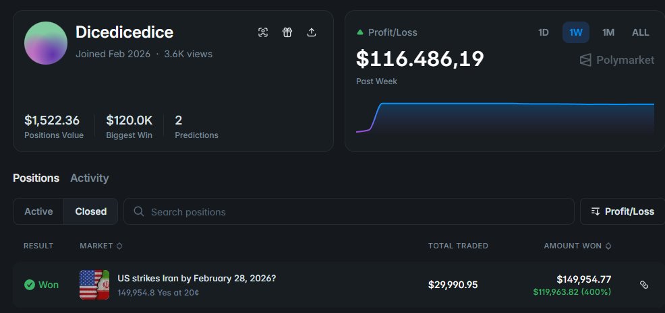Click the Search positions input field
This screenshot has height=313, width=665.
pyautogui.click(x=349, y=211)
